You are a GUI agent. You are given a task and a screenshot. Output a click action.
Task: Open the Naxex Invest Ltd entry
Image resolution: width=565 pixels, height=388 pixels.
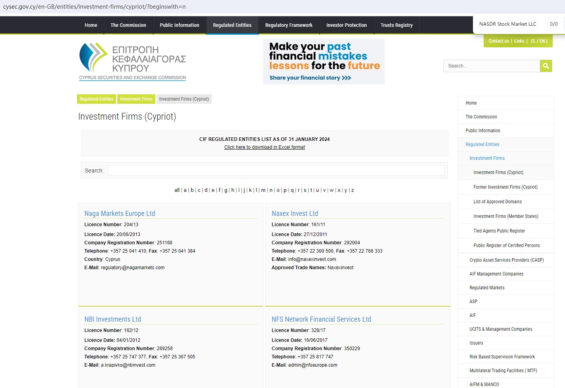coord(295,214)
